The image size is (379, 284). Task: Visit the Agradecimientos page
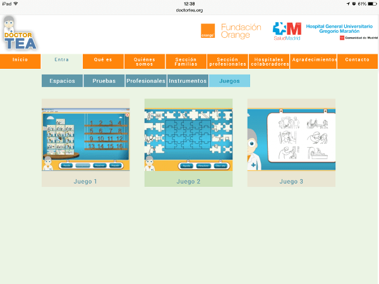[x=314, y=60]
